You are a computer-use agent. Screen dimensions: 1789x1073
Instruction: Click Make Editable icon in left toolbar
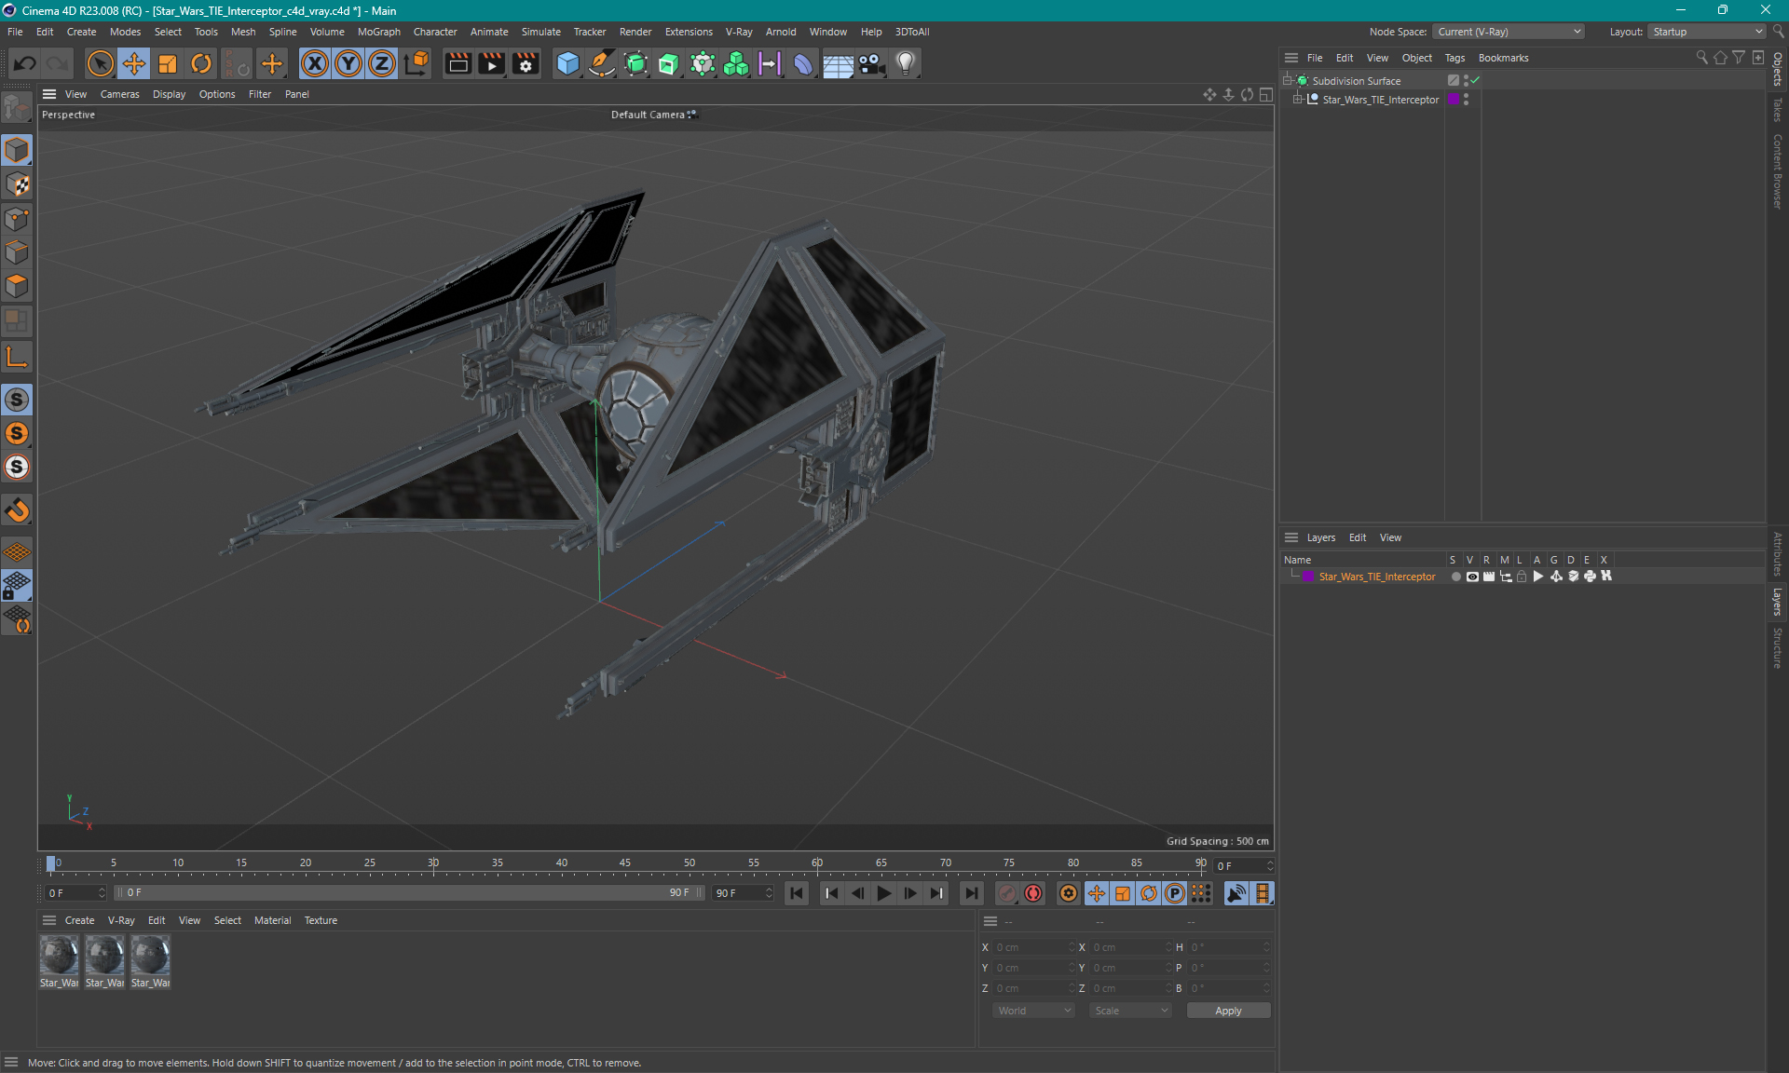coord(17,109)
